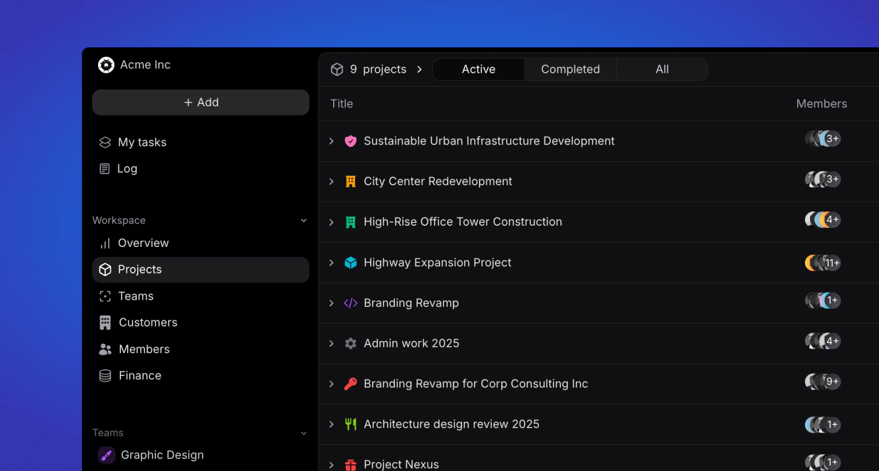Click the Customers building icon

105,323
